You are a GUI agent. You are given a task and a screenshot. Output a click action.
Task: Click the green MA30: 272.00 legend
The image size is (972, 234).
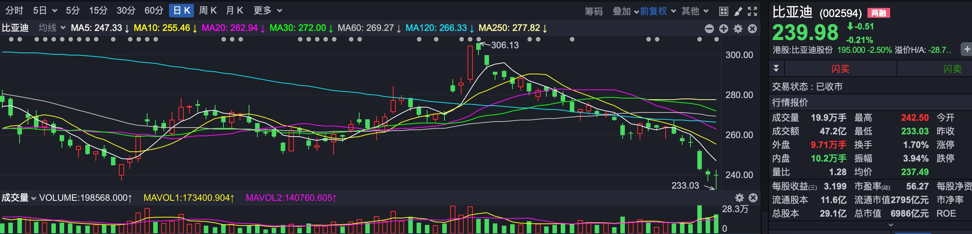301,28
